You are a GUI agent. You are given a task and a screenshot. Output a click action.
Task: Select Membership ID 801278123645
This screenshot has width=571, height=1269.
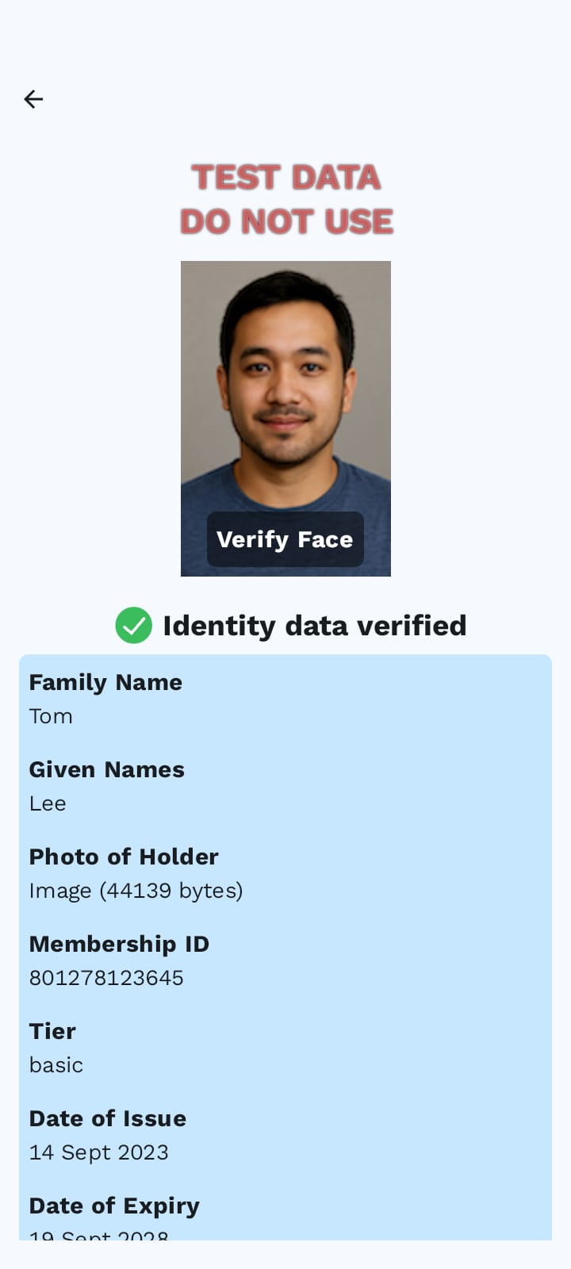tap(106, 977)
